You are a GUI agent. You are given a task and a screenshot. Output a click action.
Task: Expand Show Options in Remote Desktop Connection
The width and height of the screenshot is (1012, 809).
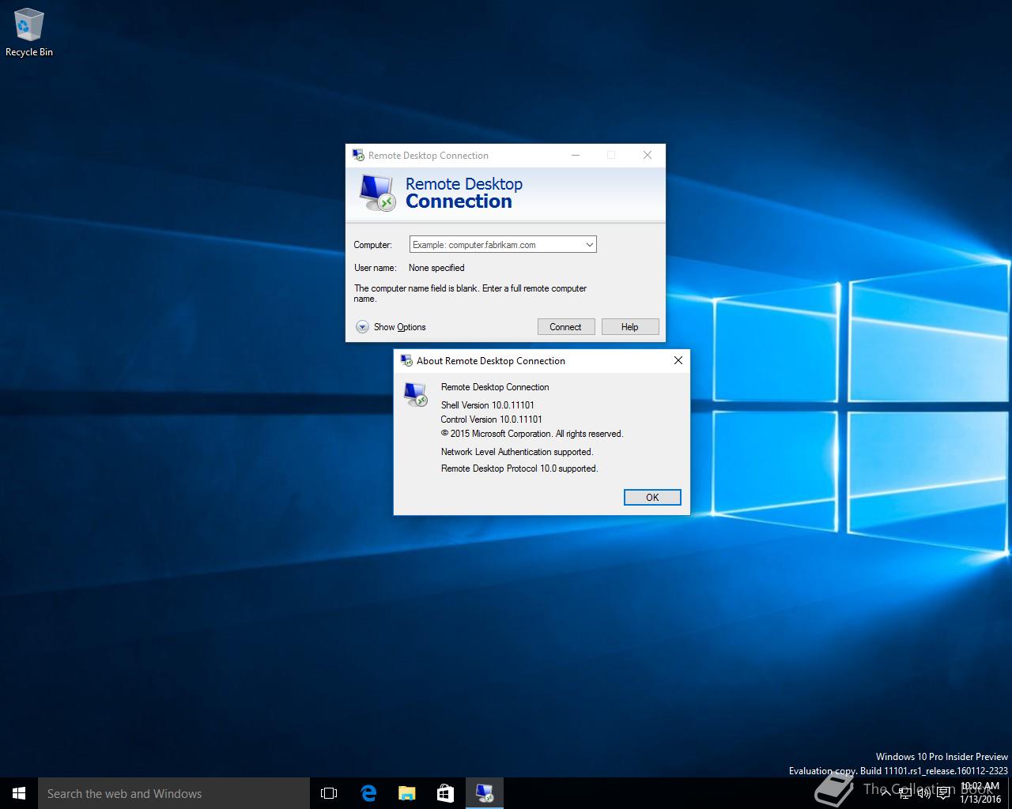[x=391, y=326]
